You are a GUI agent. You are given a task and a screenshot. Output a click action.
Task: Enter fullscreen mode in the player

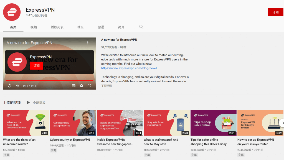pyautogui.click(x=89, y=86)
